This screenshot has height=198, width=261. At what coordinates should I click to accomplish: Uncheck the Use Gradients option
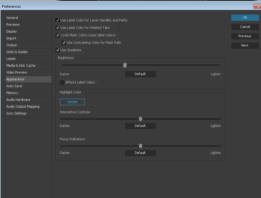pyautogui.click(x=58, y=50)
